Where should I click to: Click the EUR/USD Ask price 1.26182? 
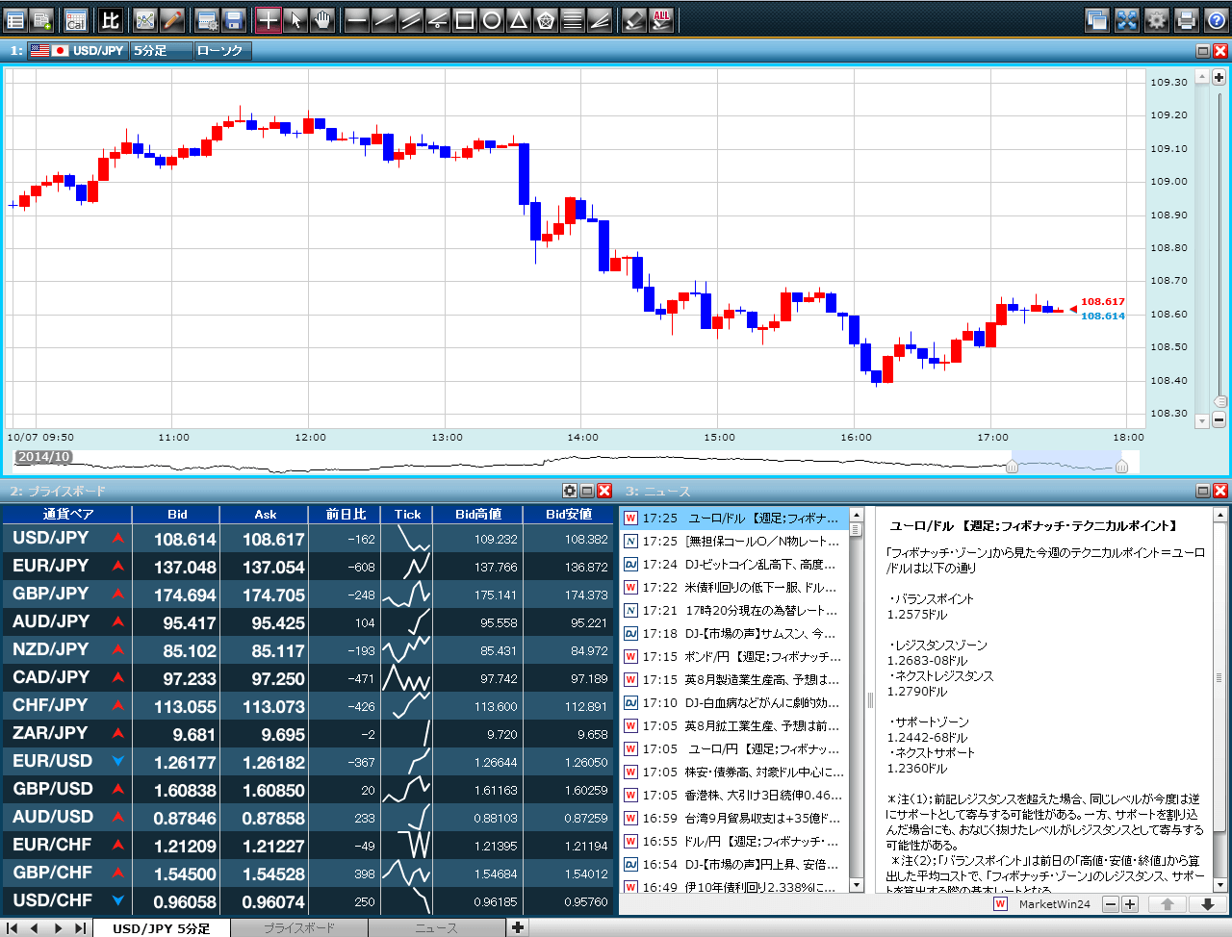(x=273, y=763)
